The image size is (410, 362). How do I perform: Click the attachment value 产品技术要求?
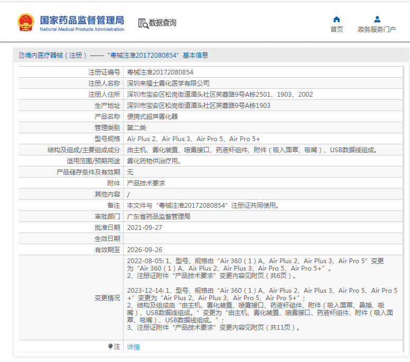(146, 183)
